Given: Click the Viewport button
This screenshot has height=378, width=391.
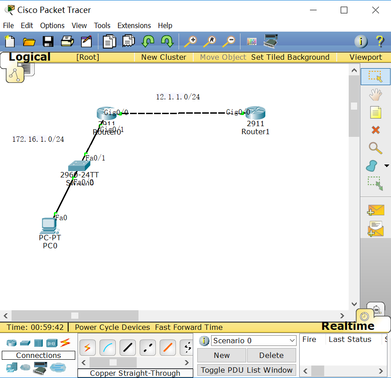Looking at the screenshot, I should (x=366, y=57).
